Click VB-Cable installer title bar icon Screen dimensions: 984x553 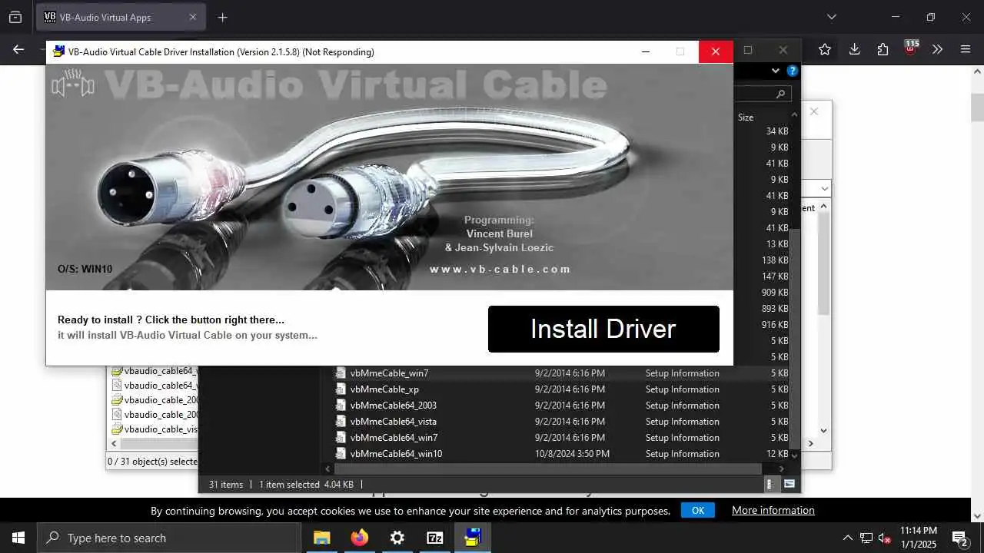point(58,51)
